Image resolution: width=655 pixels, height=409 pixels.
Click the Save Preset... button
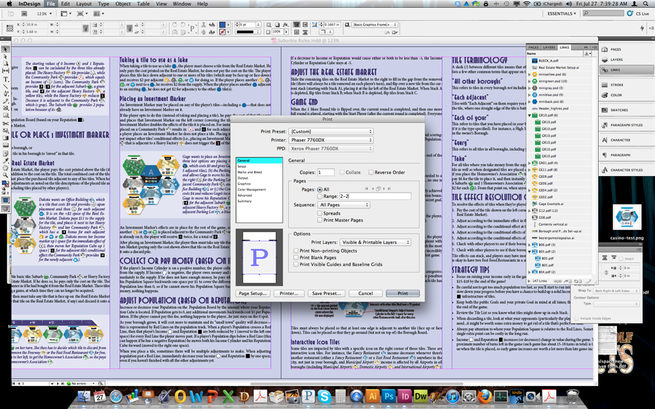(327, 293)
